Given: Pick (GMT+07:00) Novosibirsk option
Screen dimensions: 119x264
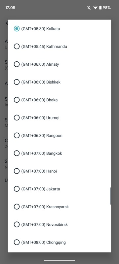Looking at the screenshot, I should tap(59, 225).
